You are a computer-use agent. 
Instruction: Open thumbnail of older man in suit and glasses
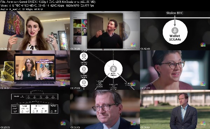click(x=105, y=109)
